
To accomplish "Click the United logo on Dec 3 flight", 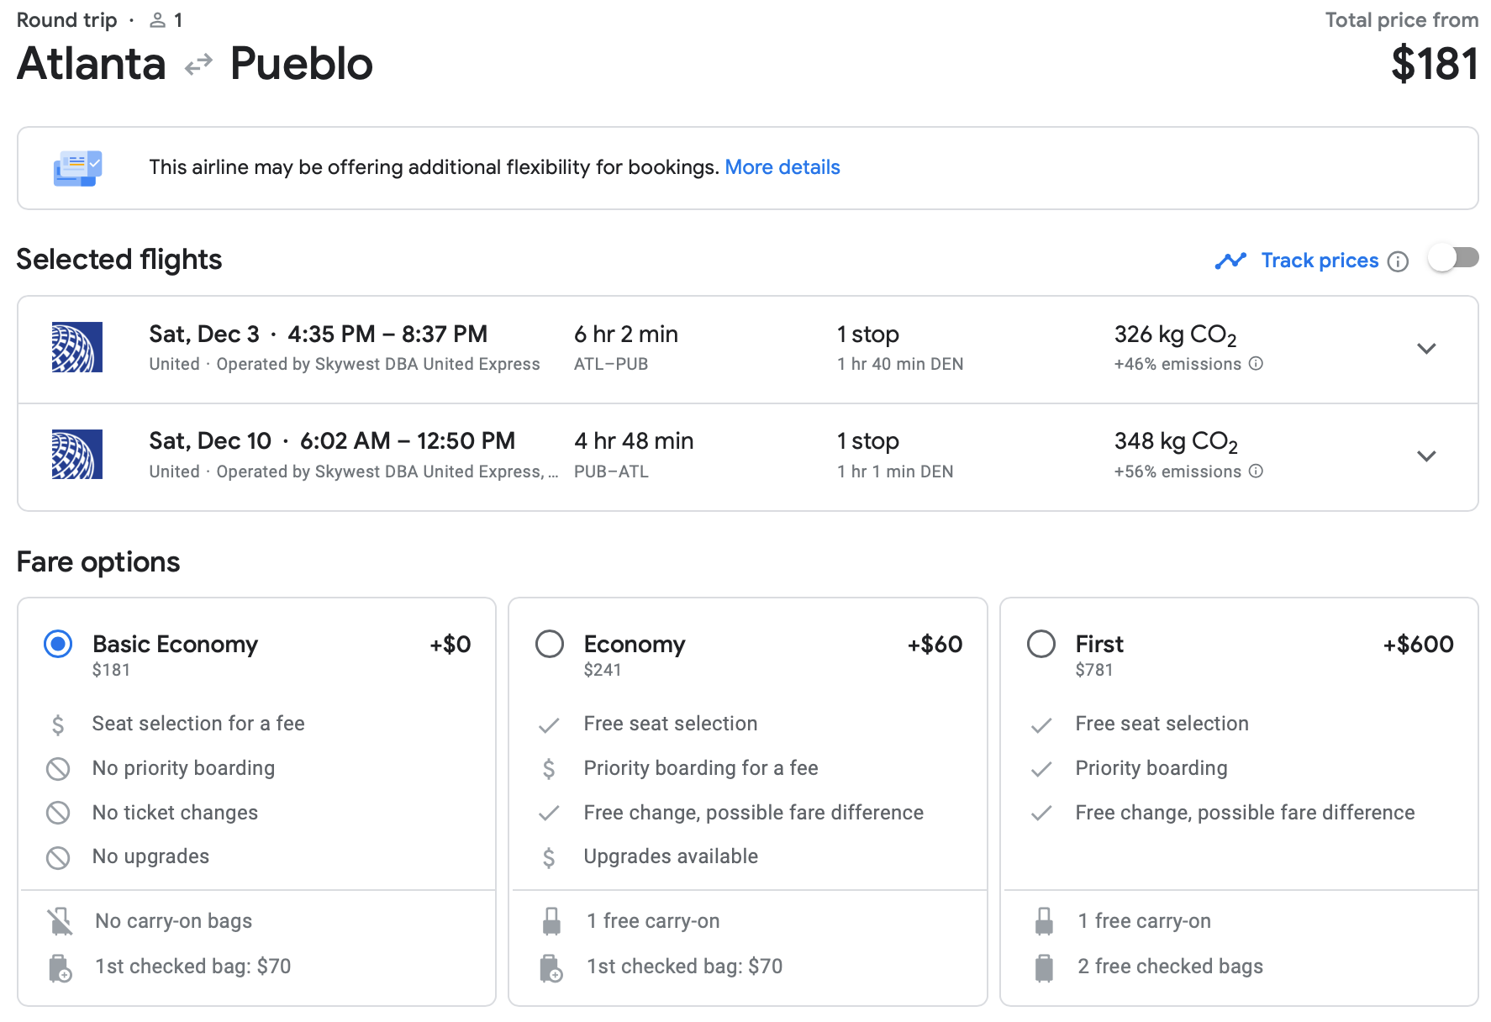I will [x=77, y=347].
